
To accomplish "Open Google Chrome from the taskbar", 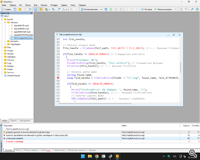I will (97, 156).
